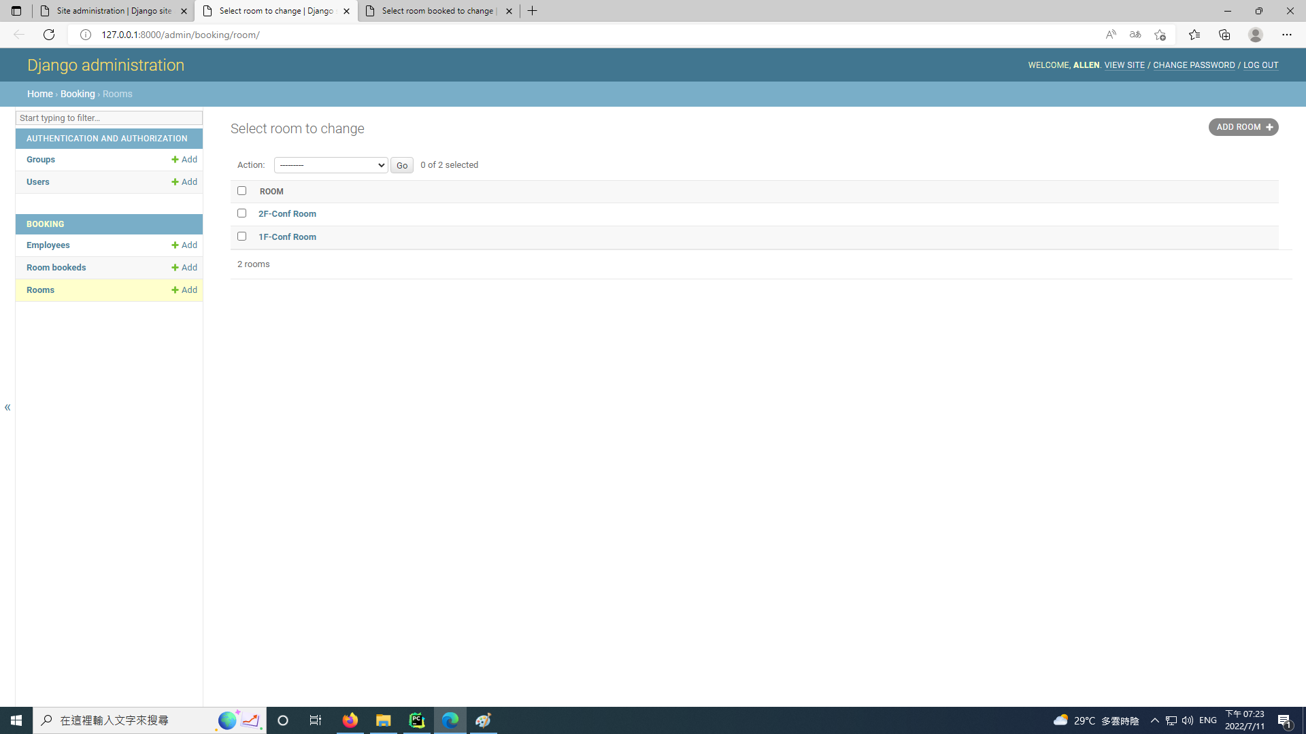Click Add icon next to Groups
Image resolution: width=1306 pixels, height=734 pixels.
pos(185,158)
